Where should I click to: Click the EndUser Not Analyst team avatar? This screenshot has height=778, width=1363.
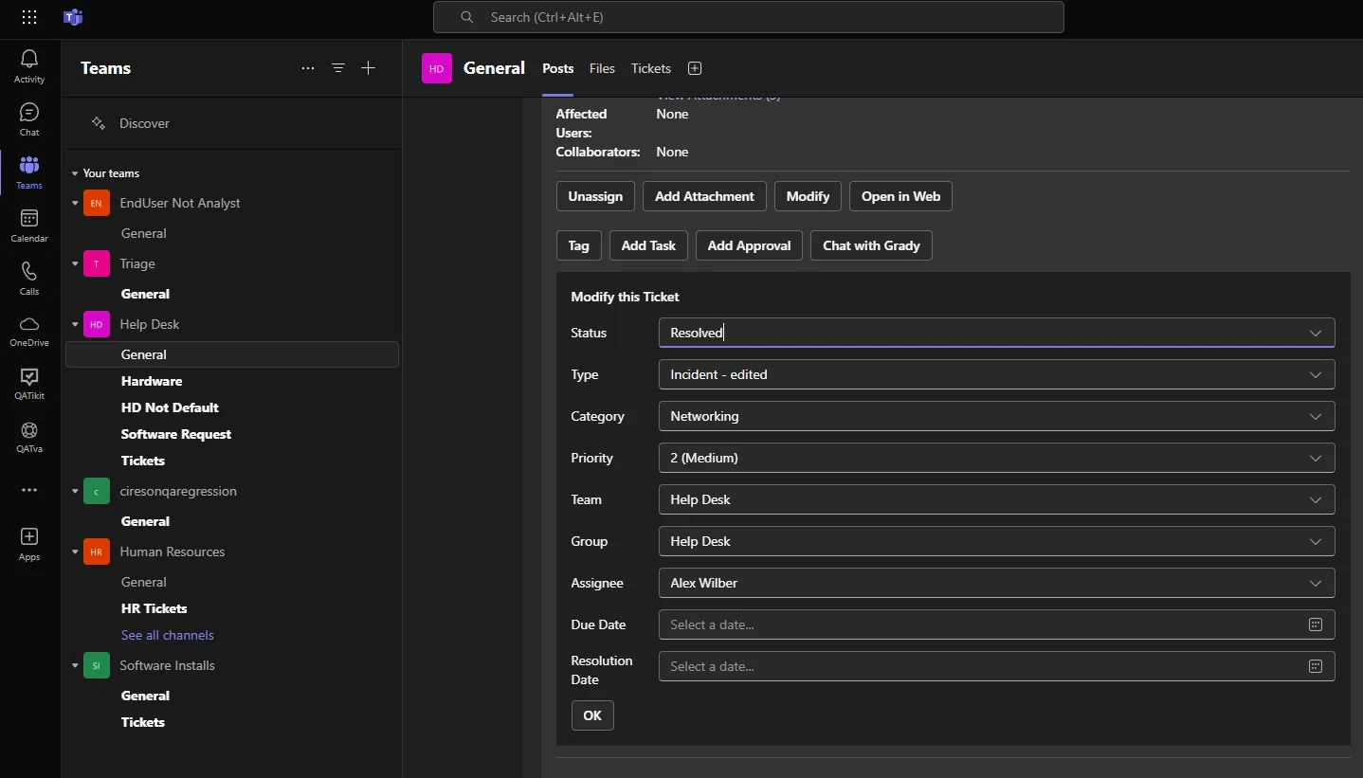pyautogui.click(x=97, y=203)
